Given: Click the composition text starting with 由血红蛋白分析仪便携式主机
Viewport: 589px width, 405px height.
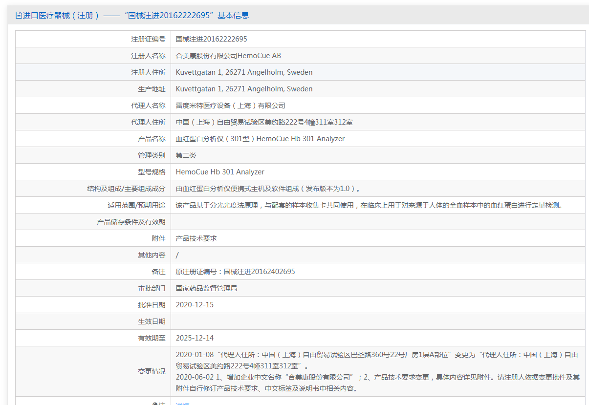Looking at the screenshot, I should click(x=269, y=189).
